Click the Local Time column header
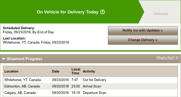This screenshot has width=181, height=97. pos(76,71)
